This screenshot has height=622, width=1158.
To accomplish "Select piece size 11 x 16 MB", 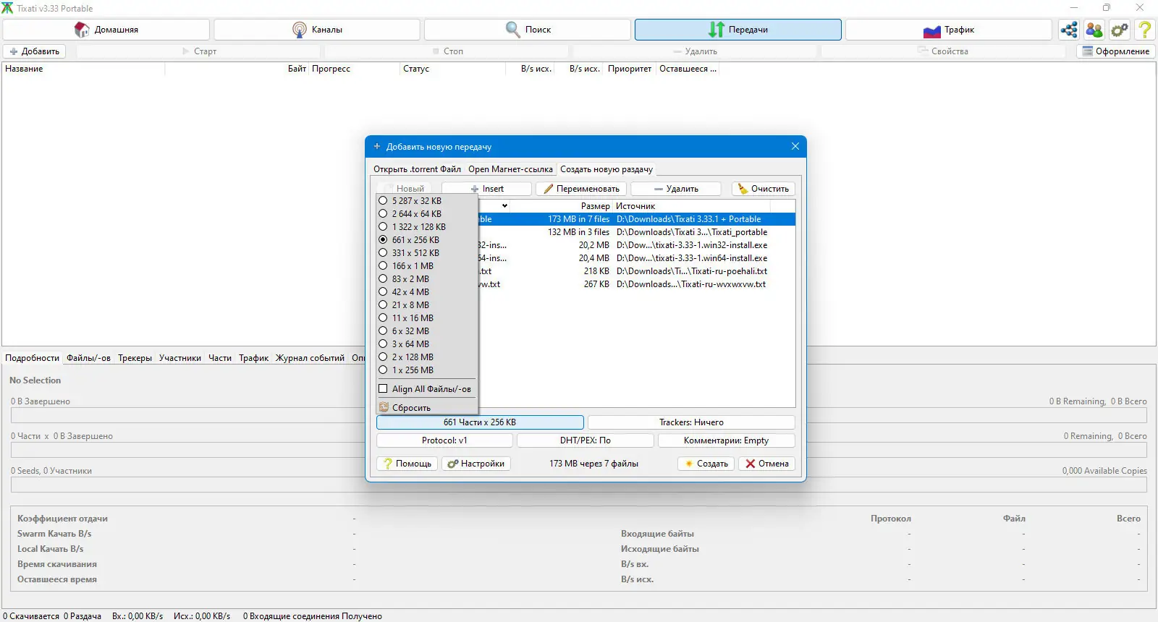I will [x=427, y=318].
